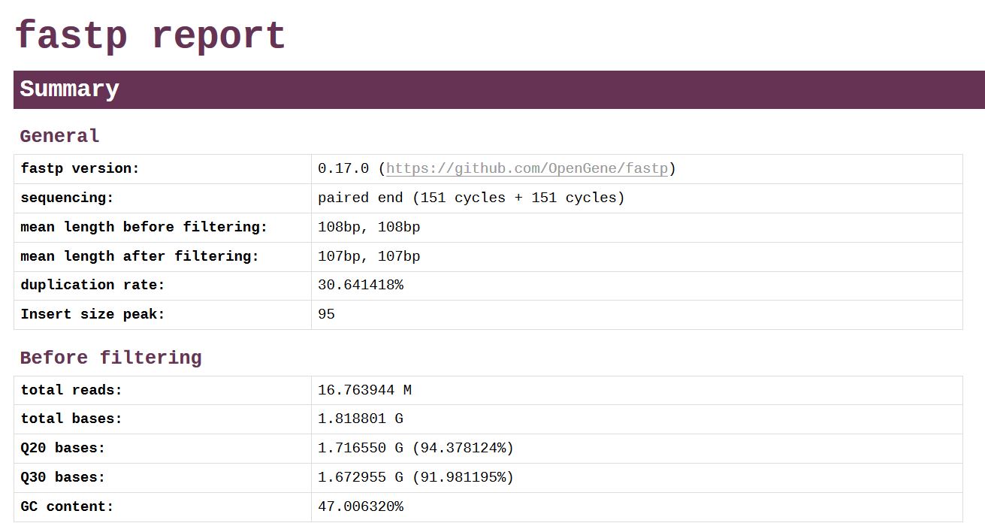
Task: Select the 'Insert size peak:' label
Action: click(92, 314)
